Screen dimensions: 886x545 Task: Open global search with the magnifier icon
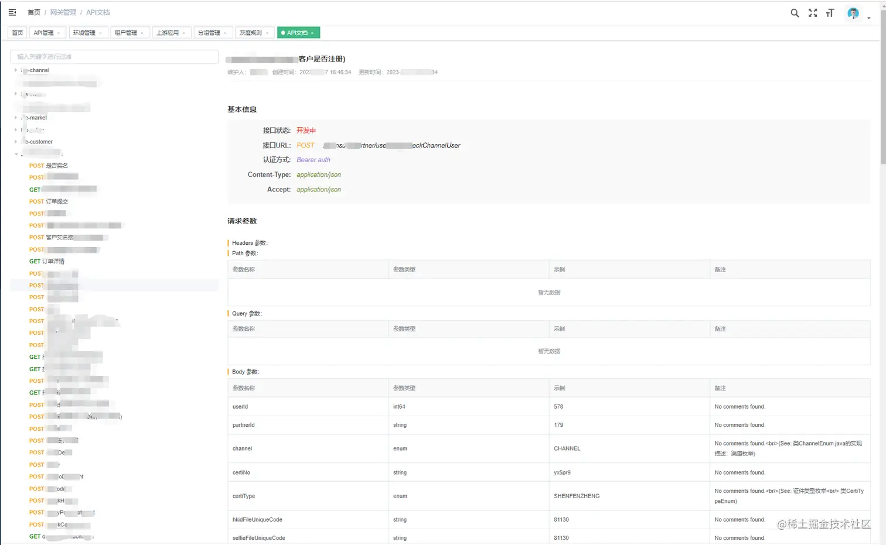click(795, 12)
